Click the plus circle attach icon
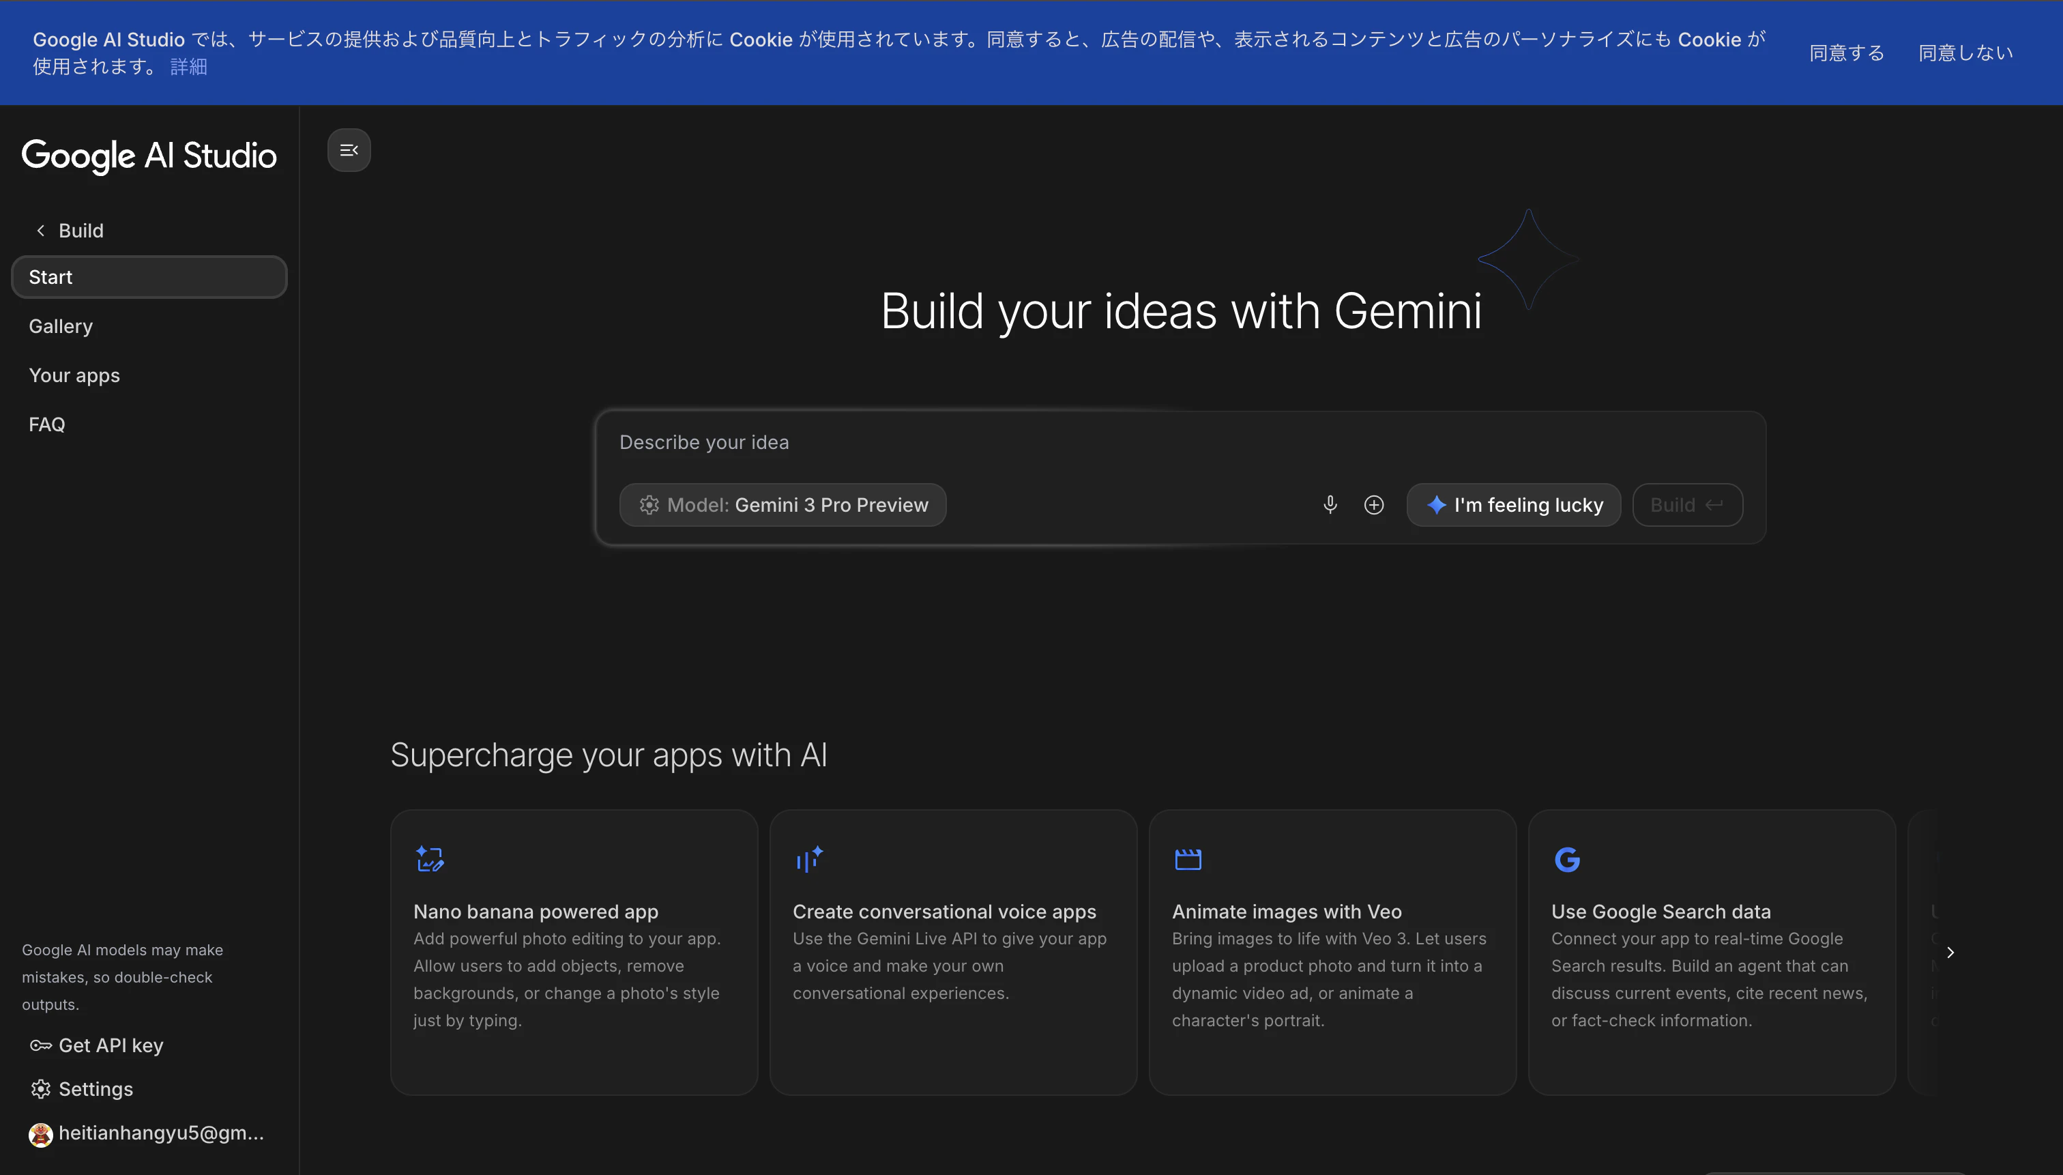 click(x=1374, y=505)
